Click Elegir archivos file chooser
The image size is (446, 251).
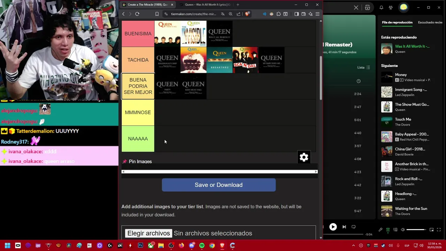click(149, 233)
